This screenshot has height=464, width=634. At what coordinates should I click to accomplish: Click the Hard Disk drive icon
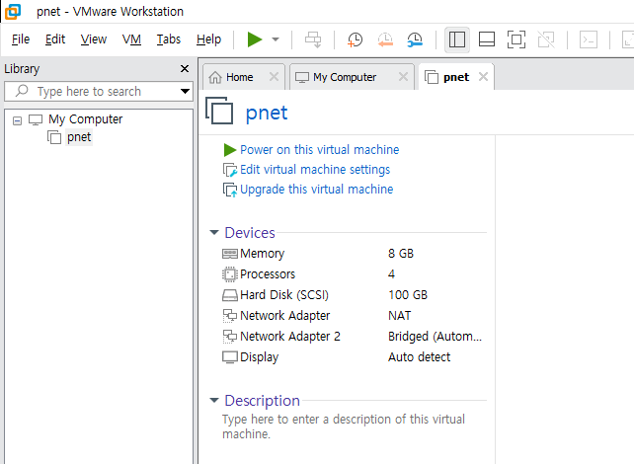[230, 295]
